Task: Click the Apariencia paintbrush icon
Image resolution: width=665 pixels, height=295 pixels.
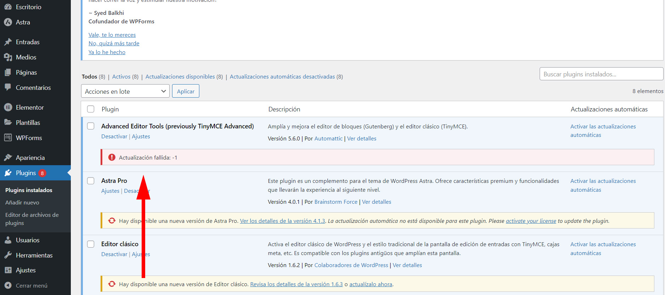Action: tap(8, 157)
